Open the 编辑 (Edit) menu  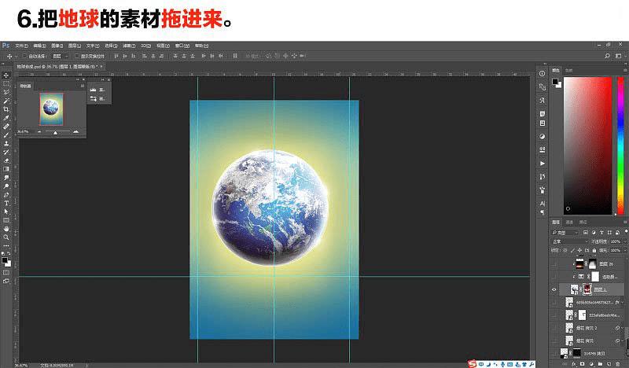click(40, 46)
